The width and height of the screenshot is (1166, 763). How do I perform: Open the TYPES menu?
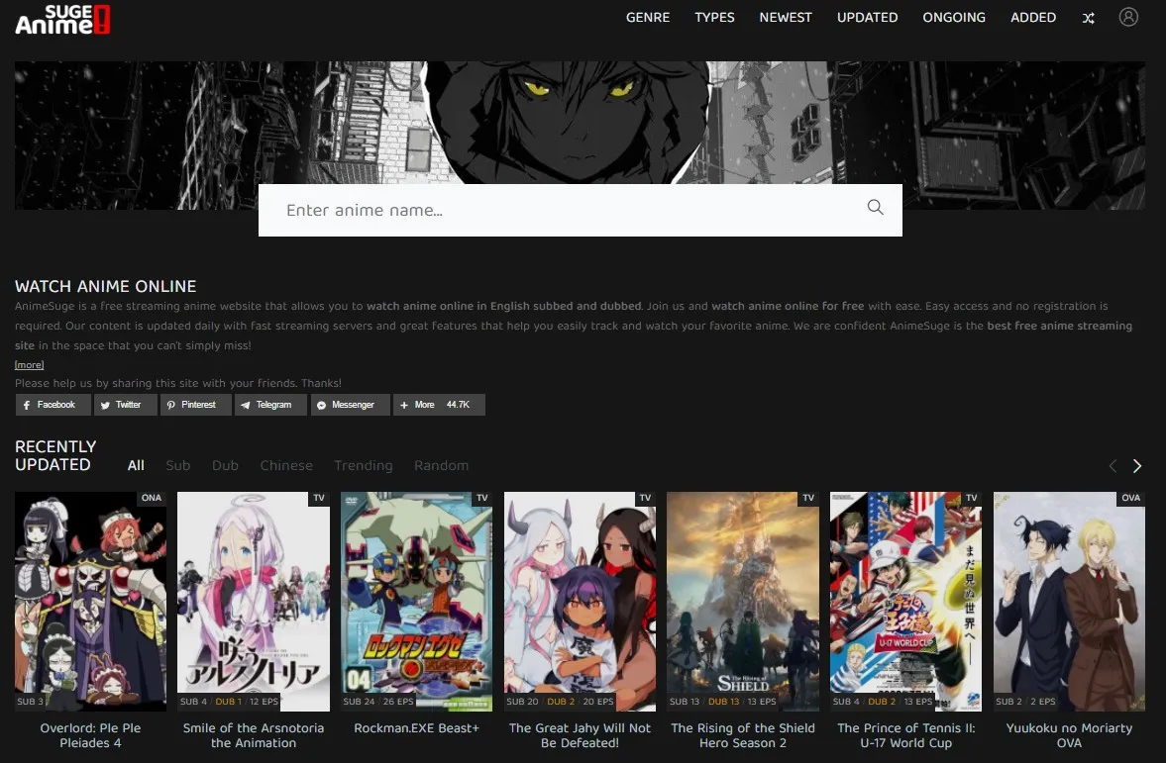point(714,17)
